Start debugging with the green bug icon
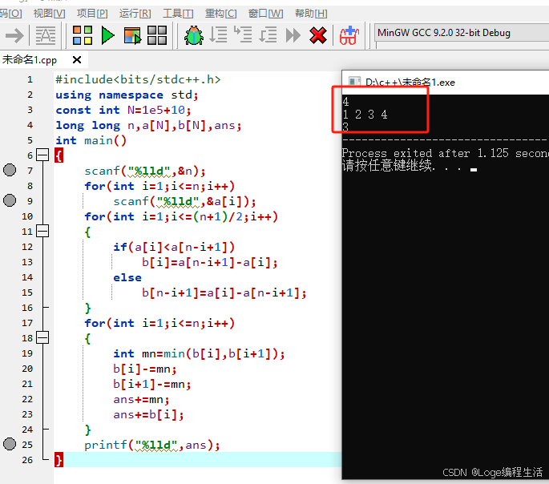The image size is (549, 484). (x=194, y=35)
